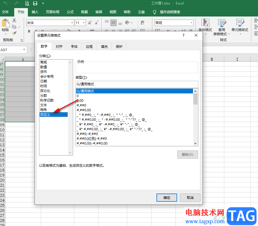Switch to Page Layout ribbon tab
Image resolution: width=258 pixels, height=226 pixels.
pos(53,12)
